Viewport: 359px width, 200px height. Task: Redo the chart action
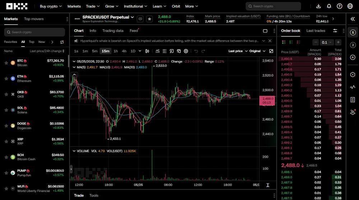click(203, 51)
